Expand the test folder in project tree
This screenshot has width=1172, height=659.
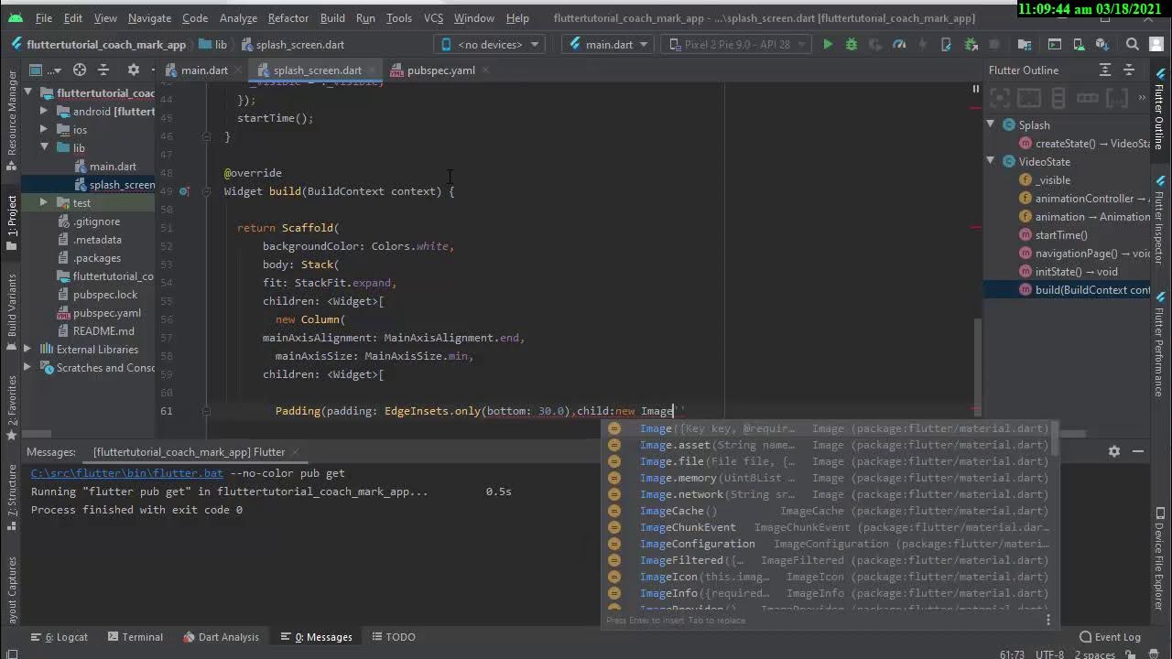43,202
